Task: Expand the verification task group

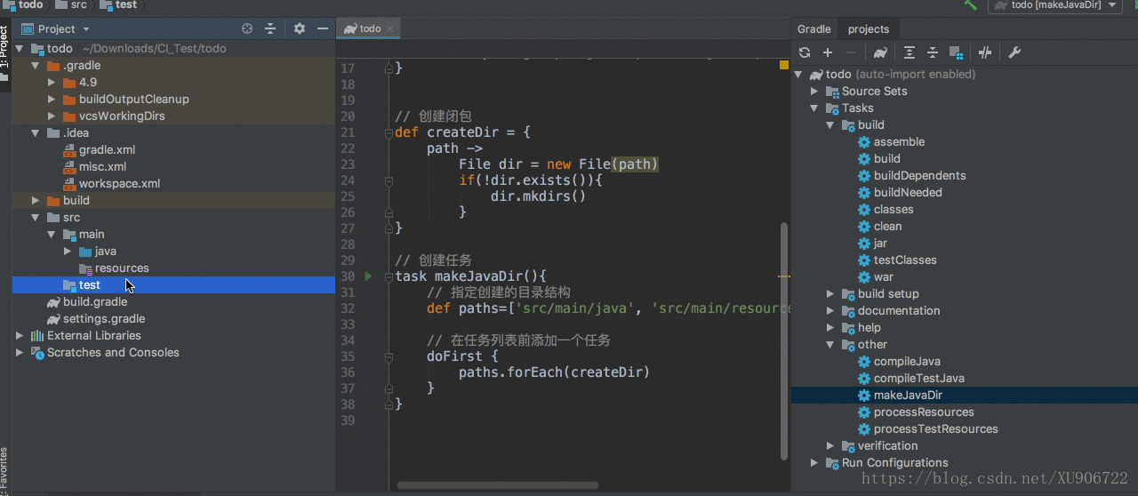Action: (x=830, y=446)
